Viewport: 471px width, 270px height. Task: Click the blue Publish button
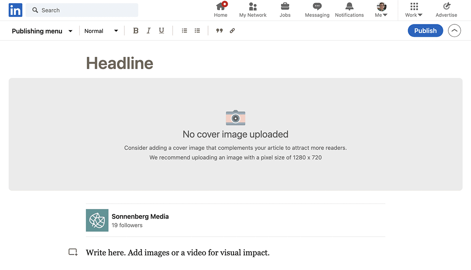(425, 31)
